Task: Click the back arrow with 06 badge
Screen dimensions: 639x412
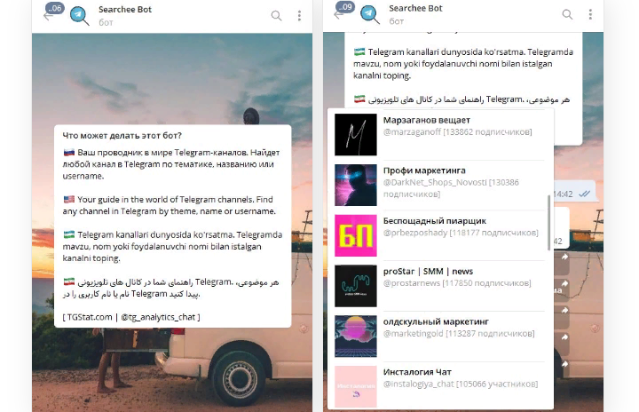Action: (x=53, y=12)
